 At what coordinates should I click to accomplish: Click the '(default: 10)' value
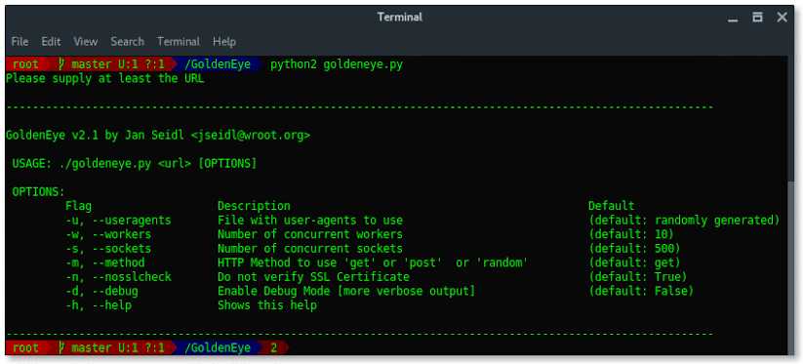[631, 234]
